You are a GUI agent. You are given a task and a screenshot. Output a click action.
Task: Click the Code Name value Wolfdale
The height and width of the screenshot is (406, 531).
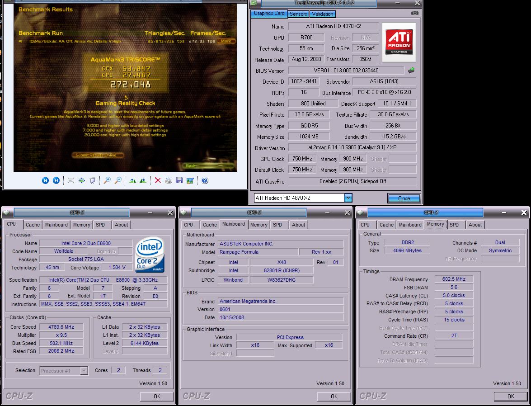(64, 251)
